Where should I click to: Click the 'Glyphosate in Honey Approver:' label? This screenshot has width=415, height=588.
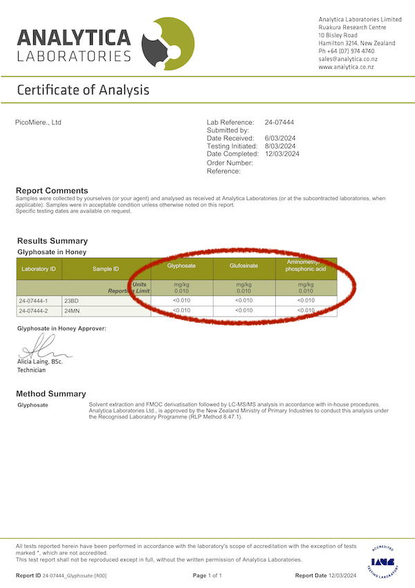[x=62, y=328]
